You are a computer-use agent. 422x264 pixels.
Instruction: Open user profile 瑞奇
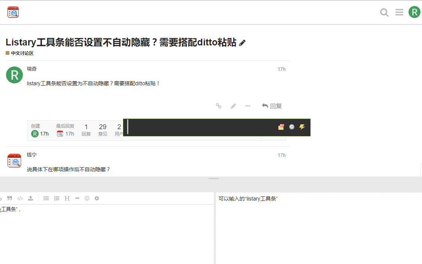pos(32,69)
